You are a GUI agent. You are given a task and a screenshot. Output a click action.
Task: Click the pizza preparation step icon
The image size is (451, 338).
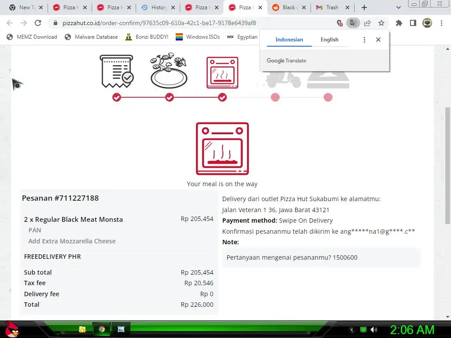(169, 70)
